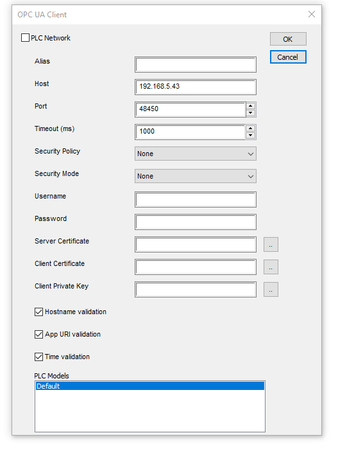Click the Timeout field showing 1000
Screen dimensions: 338x451
coord(190,132)
